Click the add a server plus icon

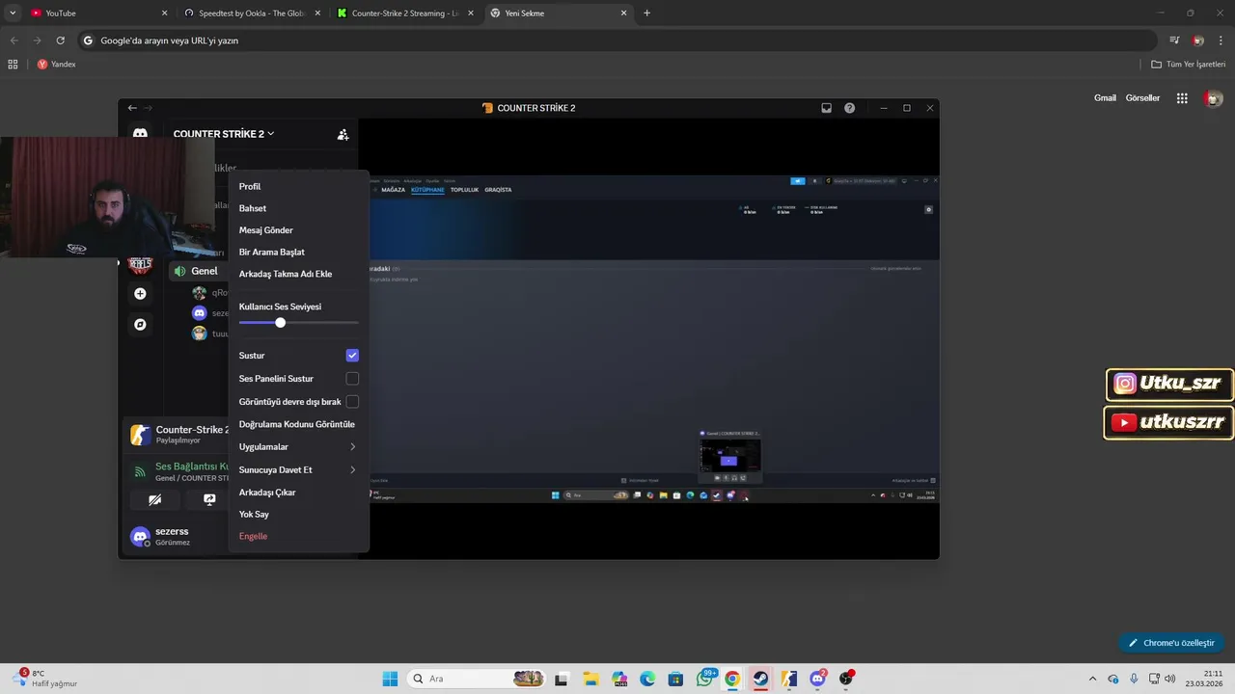coord(140,293)
